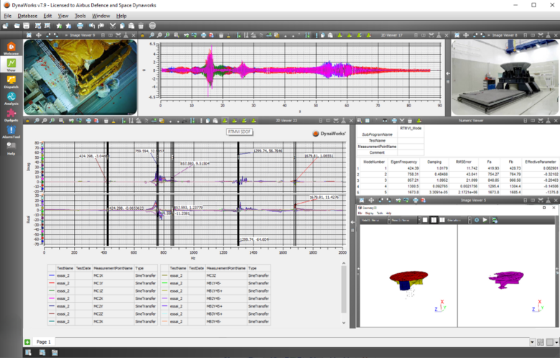Switch to the Page 1 tab
This screenshot has width=560, height=358.
(44, 342)
